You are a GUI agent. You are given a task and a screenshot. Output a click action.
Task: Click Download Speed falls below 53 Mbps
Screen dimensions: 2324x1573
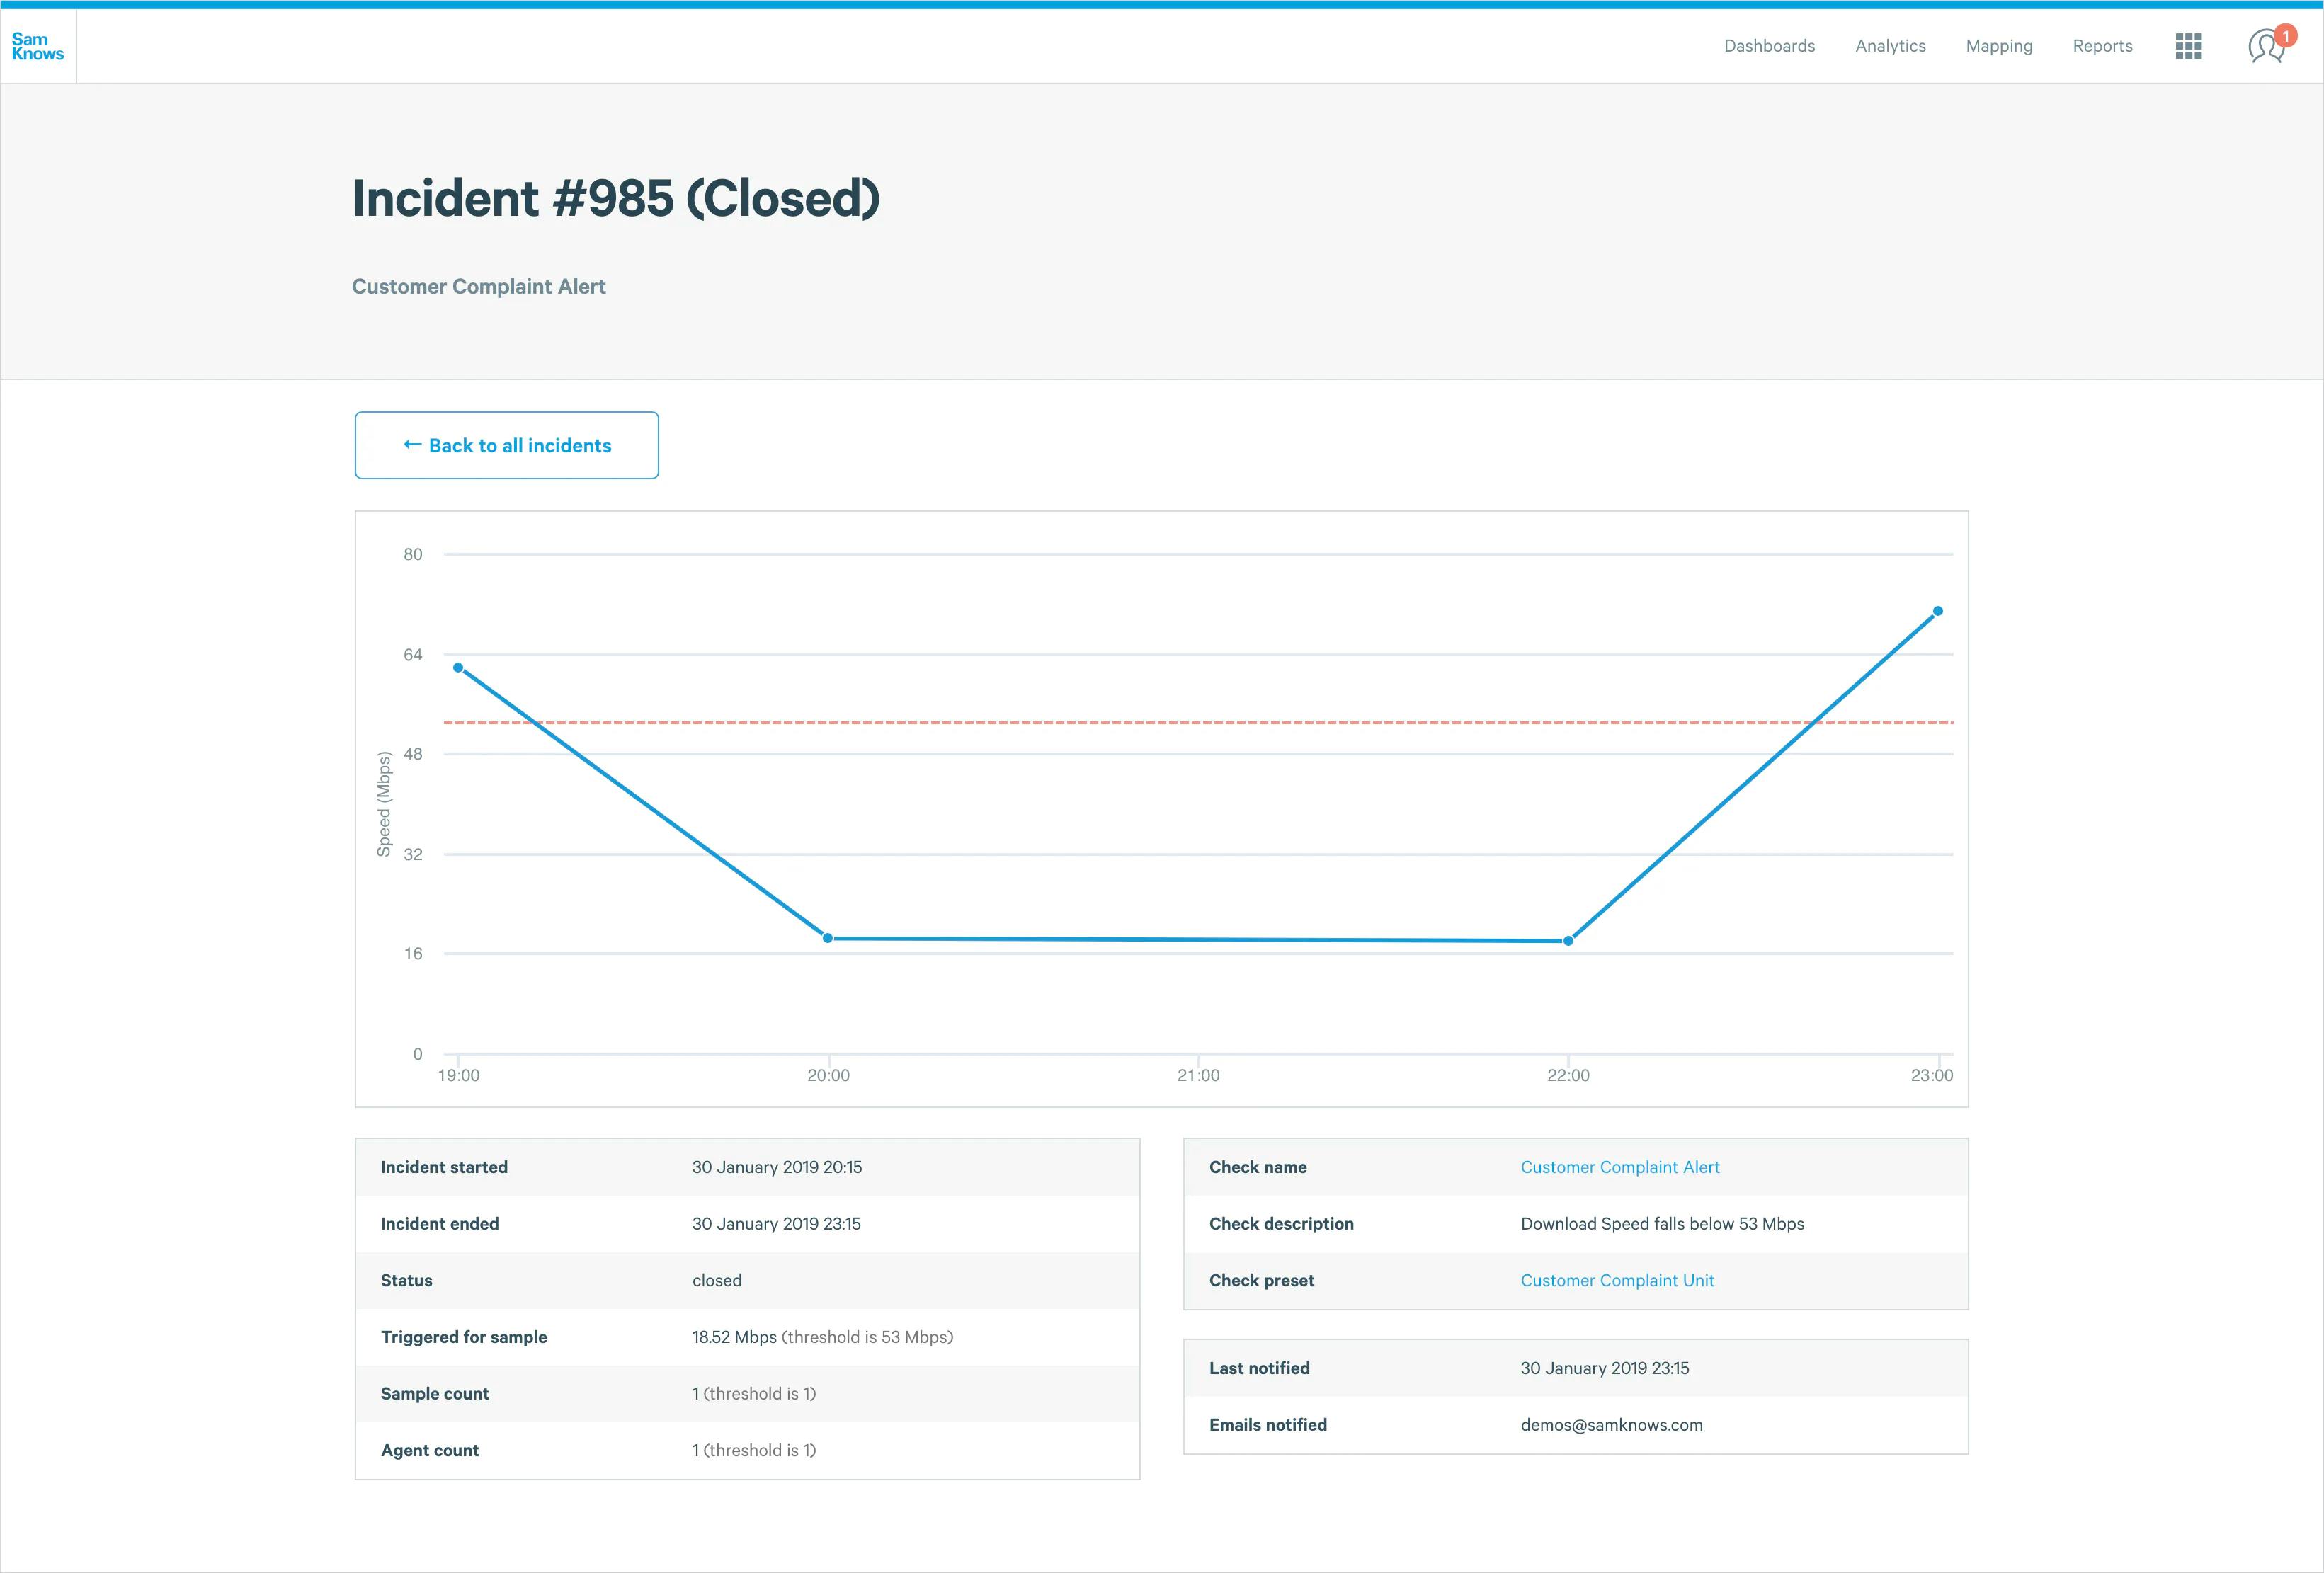pyautogui.click(x=1662, y=1224)
